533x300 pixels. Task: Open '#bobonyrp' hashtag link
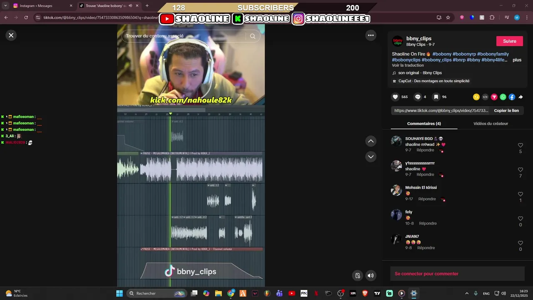coord(464,54)
